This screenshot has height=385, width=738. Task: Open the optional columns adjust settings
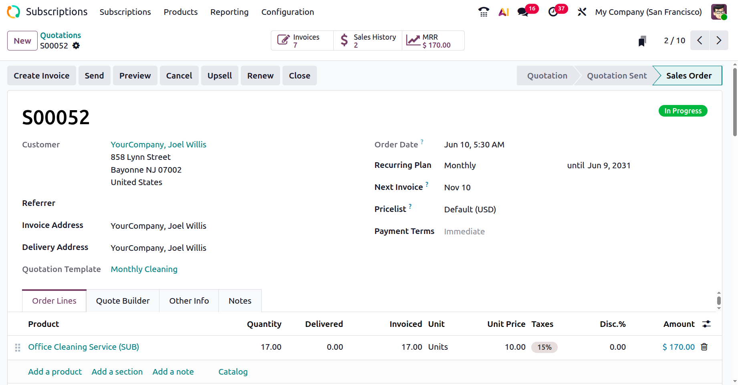click(x=706, y=324)
